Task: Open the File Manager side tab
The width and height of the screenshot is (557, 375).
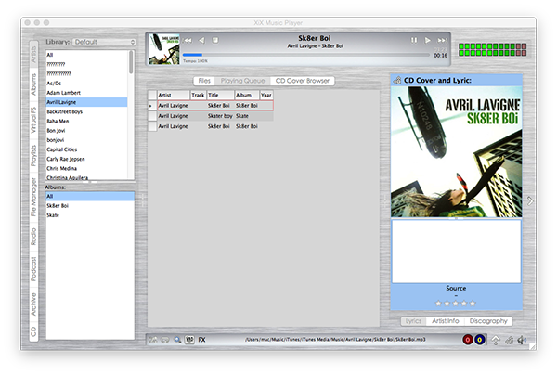Action: (x=33, y=197)
